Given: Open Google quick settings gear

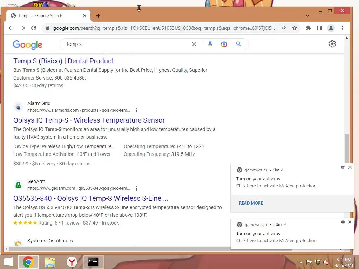Looking at the screenshot, I should (332, 44).
